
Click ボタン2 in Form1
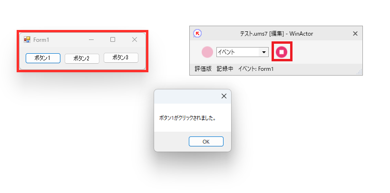[x=82, y=58]
